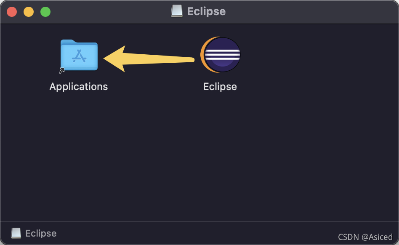
Task: Click the Eclipse disk icon in the status bar
Action: click(x=17, y=233)
